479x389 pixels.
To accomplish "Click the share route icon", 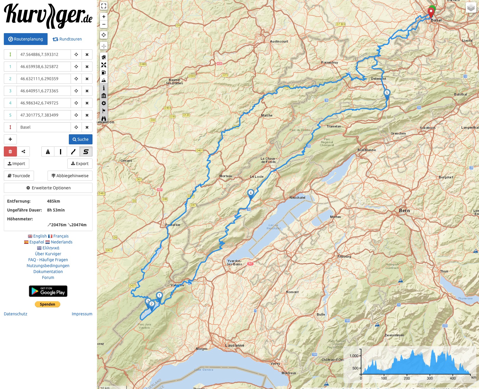I will 23,151.
